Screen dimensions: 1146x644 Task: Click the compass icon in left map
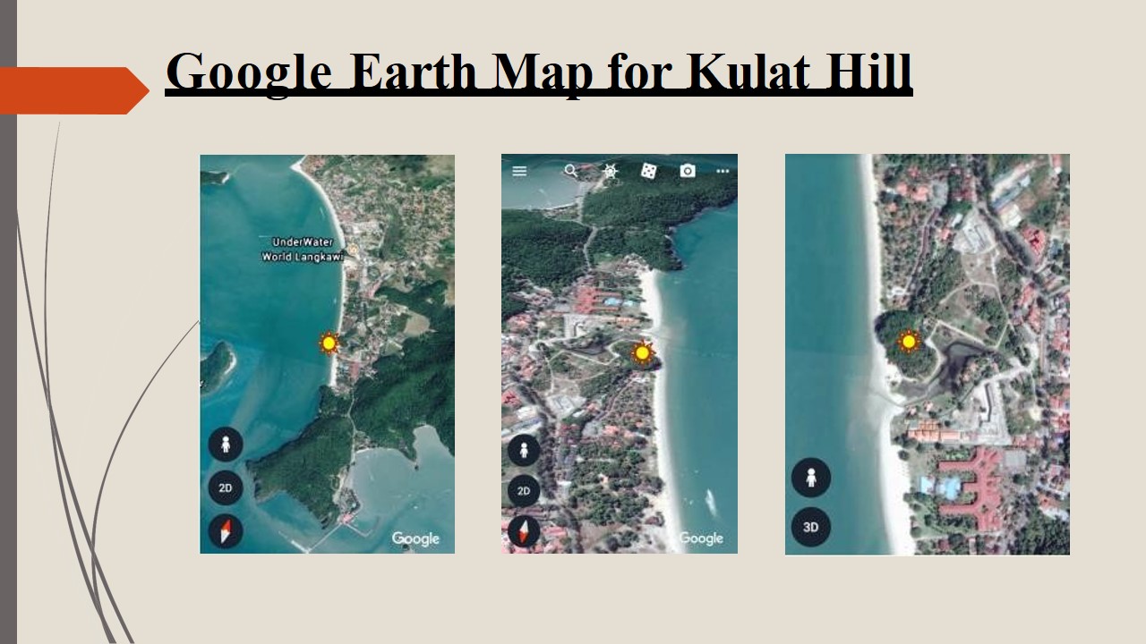226,530
